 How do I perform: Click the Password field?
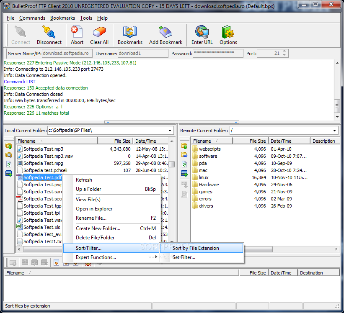[218, 54]
